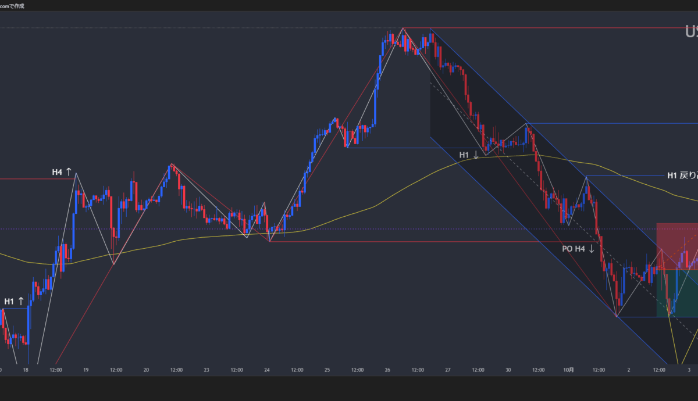Click the "H4 ↑" annotation label
Image resolution: width=698 pixels, height=401 pixels.
click(x=61, y=172)
